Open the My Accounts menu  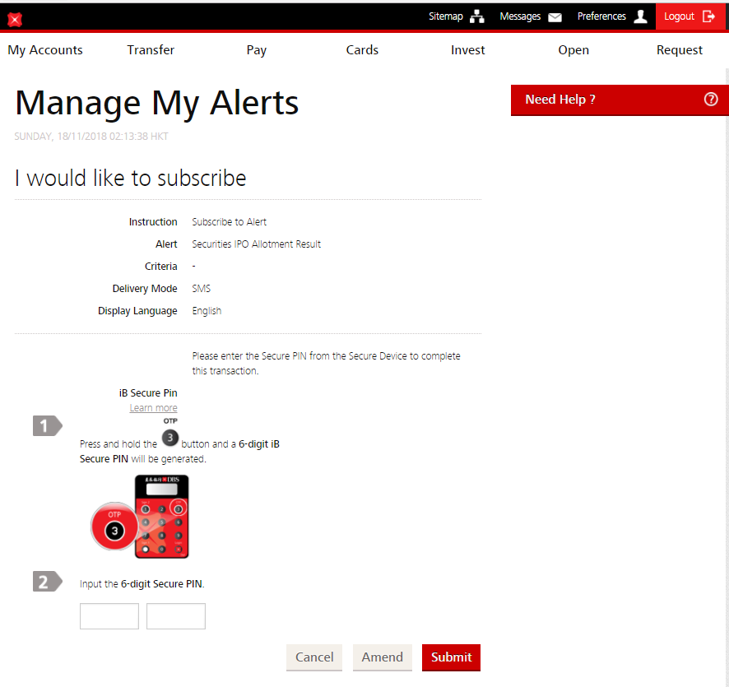coord(45,50)
